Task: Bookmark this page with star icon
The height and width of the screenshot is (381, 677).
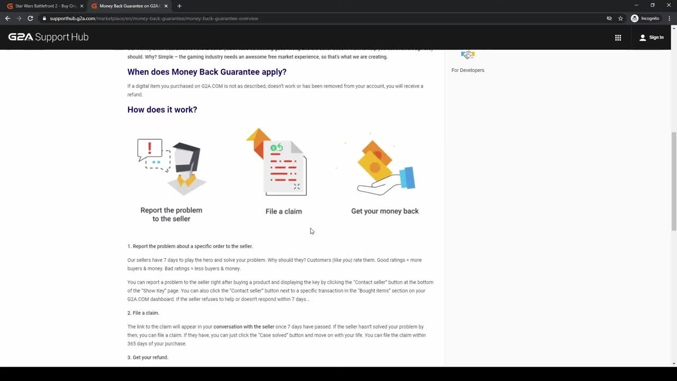Action: [x=620, y=19]
